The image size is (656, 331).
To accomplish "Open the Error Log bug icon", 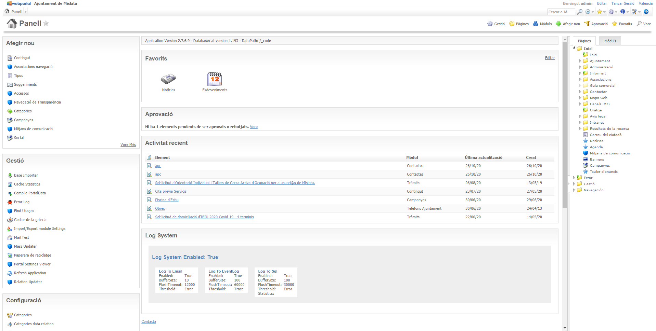I will coord(10,202).
